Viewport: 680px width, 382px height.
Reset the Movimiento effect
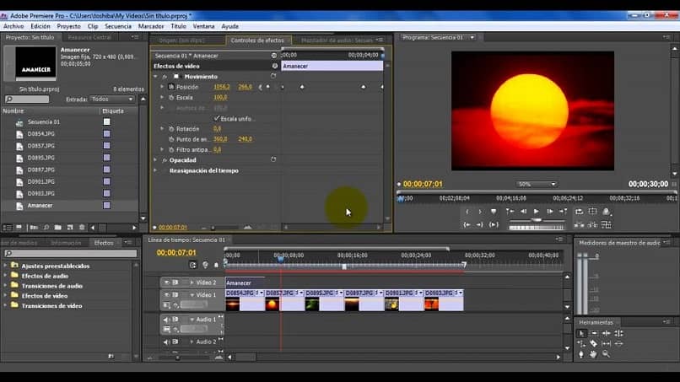[273, 77]
